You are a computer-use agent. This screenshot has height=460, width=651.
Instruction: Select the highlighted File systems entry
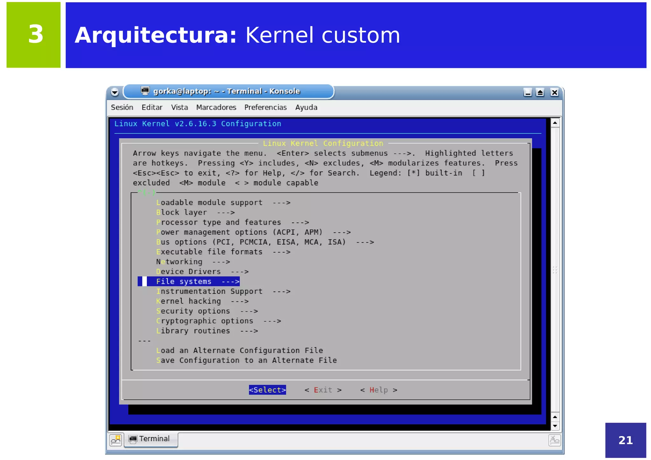tap(188, 281)
